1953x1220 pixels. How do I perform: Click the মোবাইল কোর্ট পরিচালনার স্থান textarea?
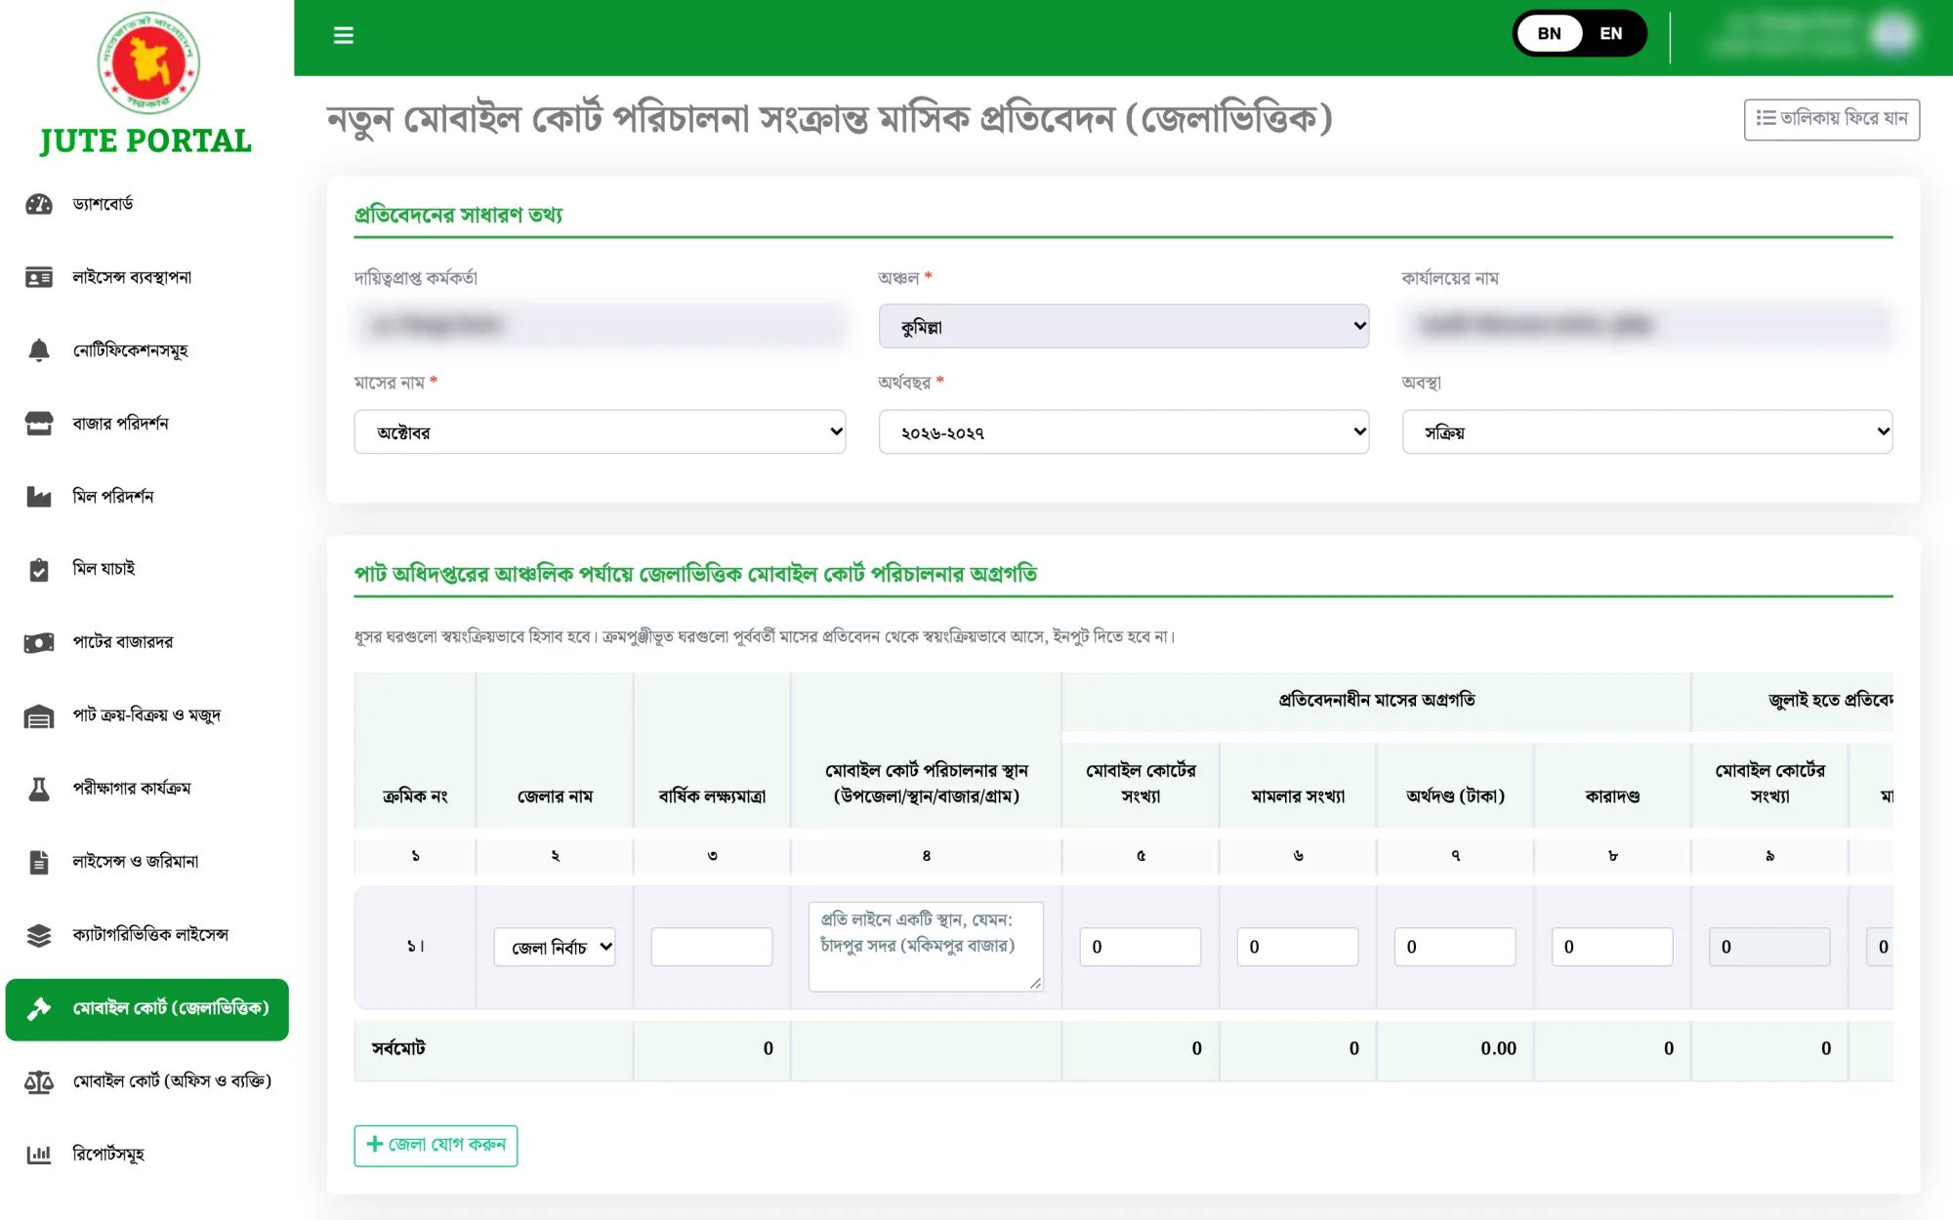(926, 947)
